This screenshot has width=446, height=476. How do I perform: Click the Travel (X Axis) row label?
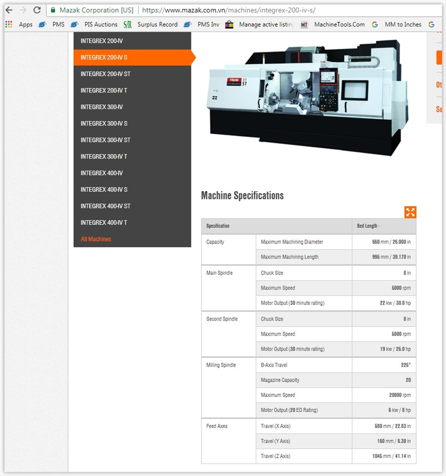(x=276, y=426)
